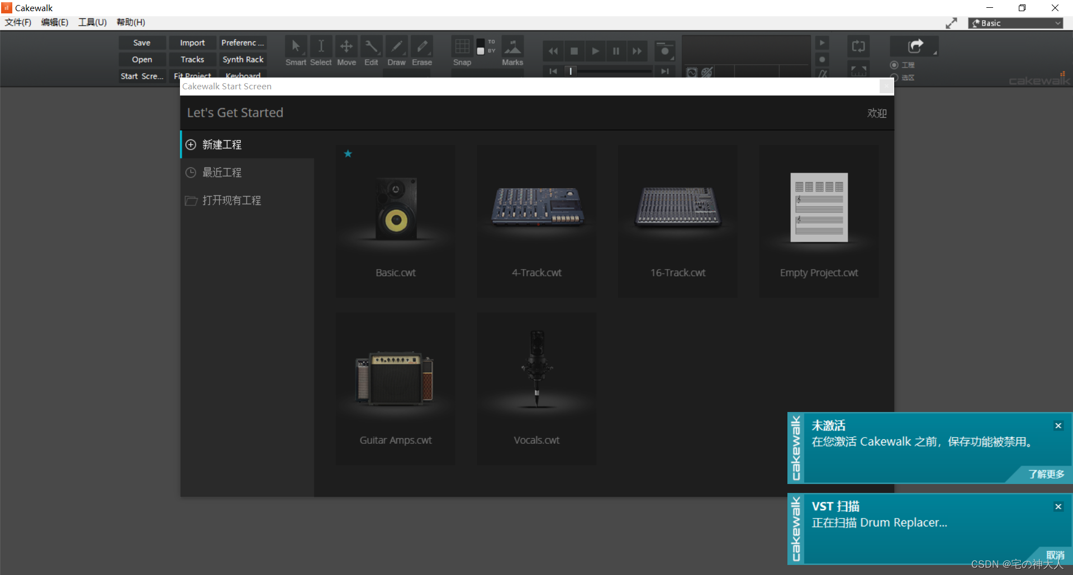Open the 工具(U) menu
The width and height of the screenshot is (1073, 575).
92,22
